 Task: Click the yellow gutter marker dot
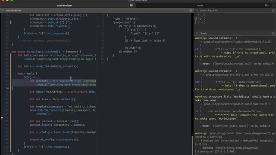[2, 118]
